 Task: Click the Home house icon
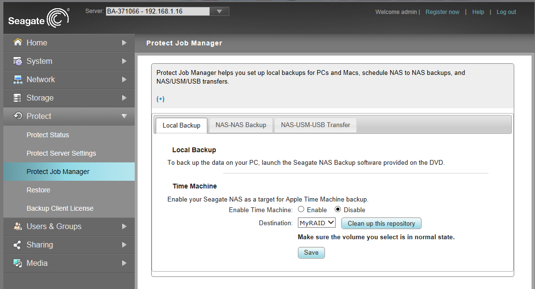point(18,43)
